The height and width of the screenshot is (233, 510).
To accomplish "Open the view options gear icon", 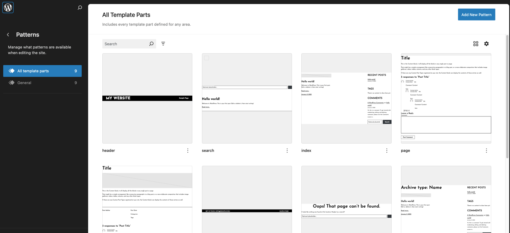I will pyautogui.click(x=486, y=44).
